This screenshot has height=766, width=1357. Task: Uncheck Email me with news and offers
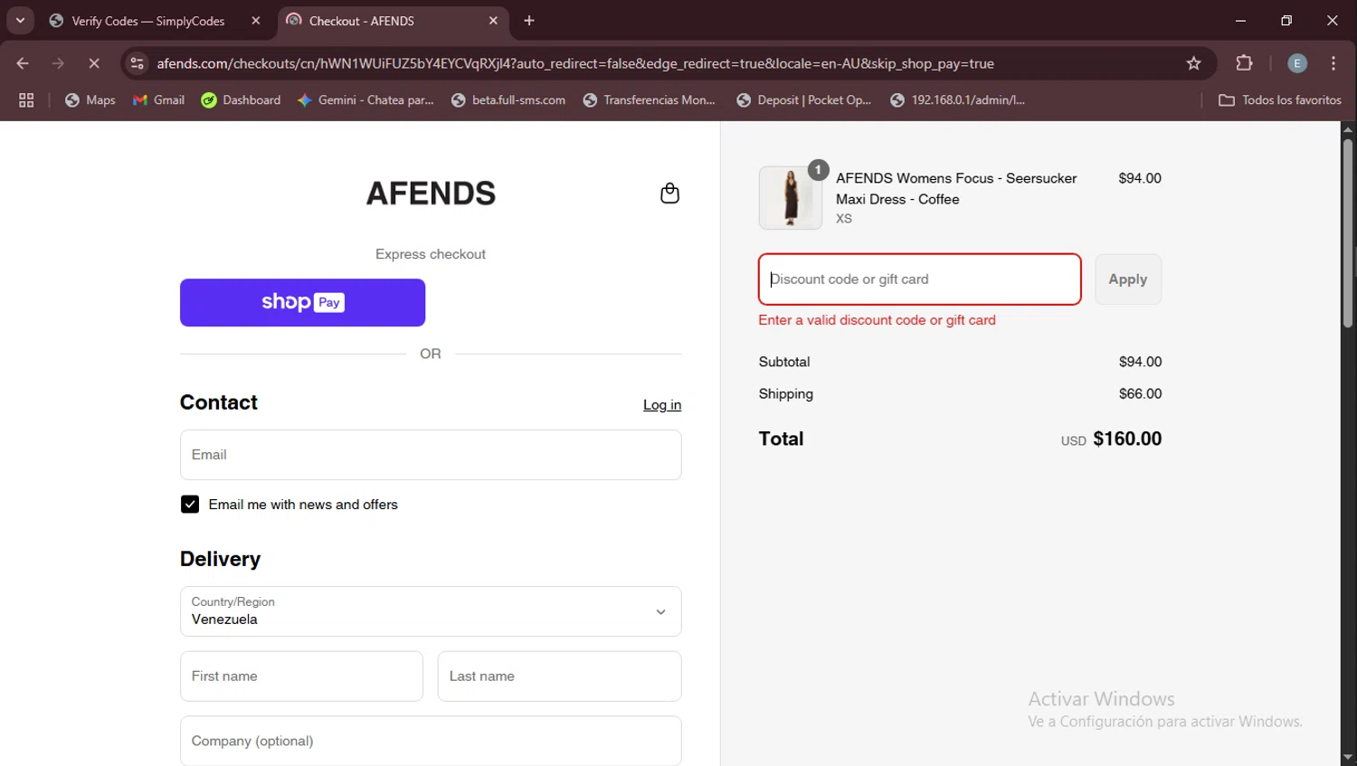190,505
